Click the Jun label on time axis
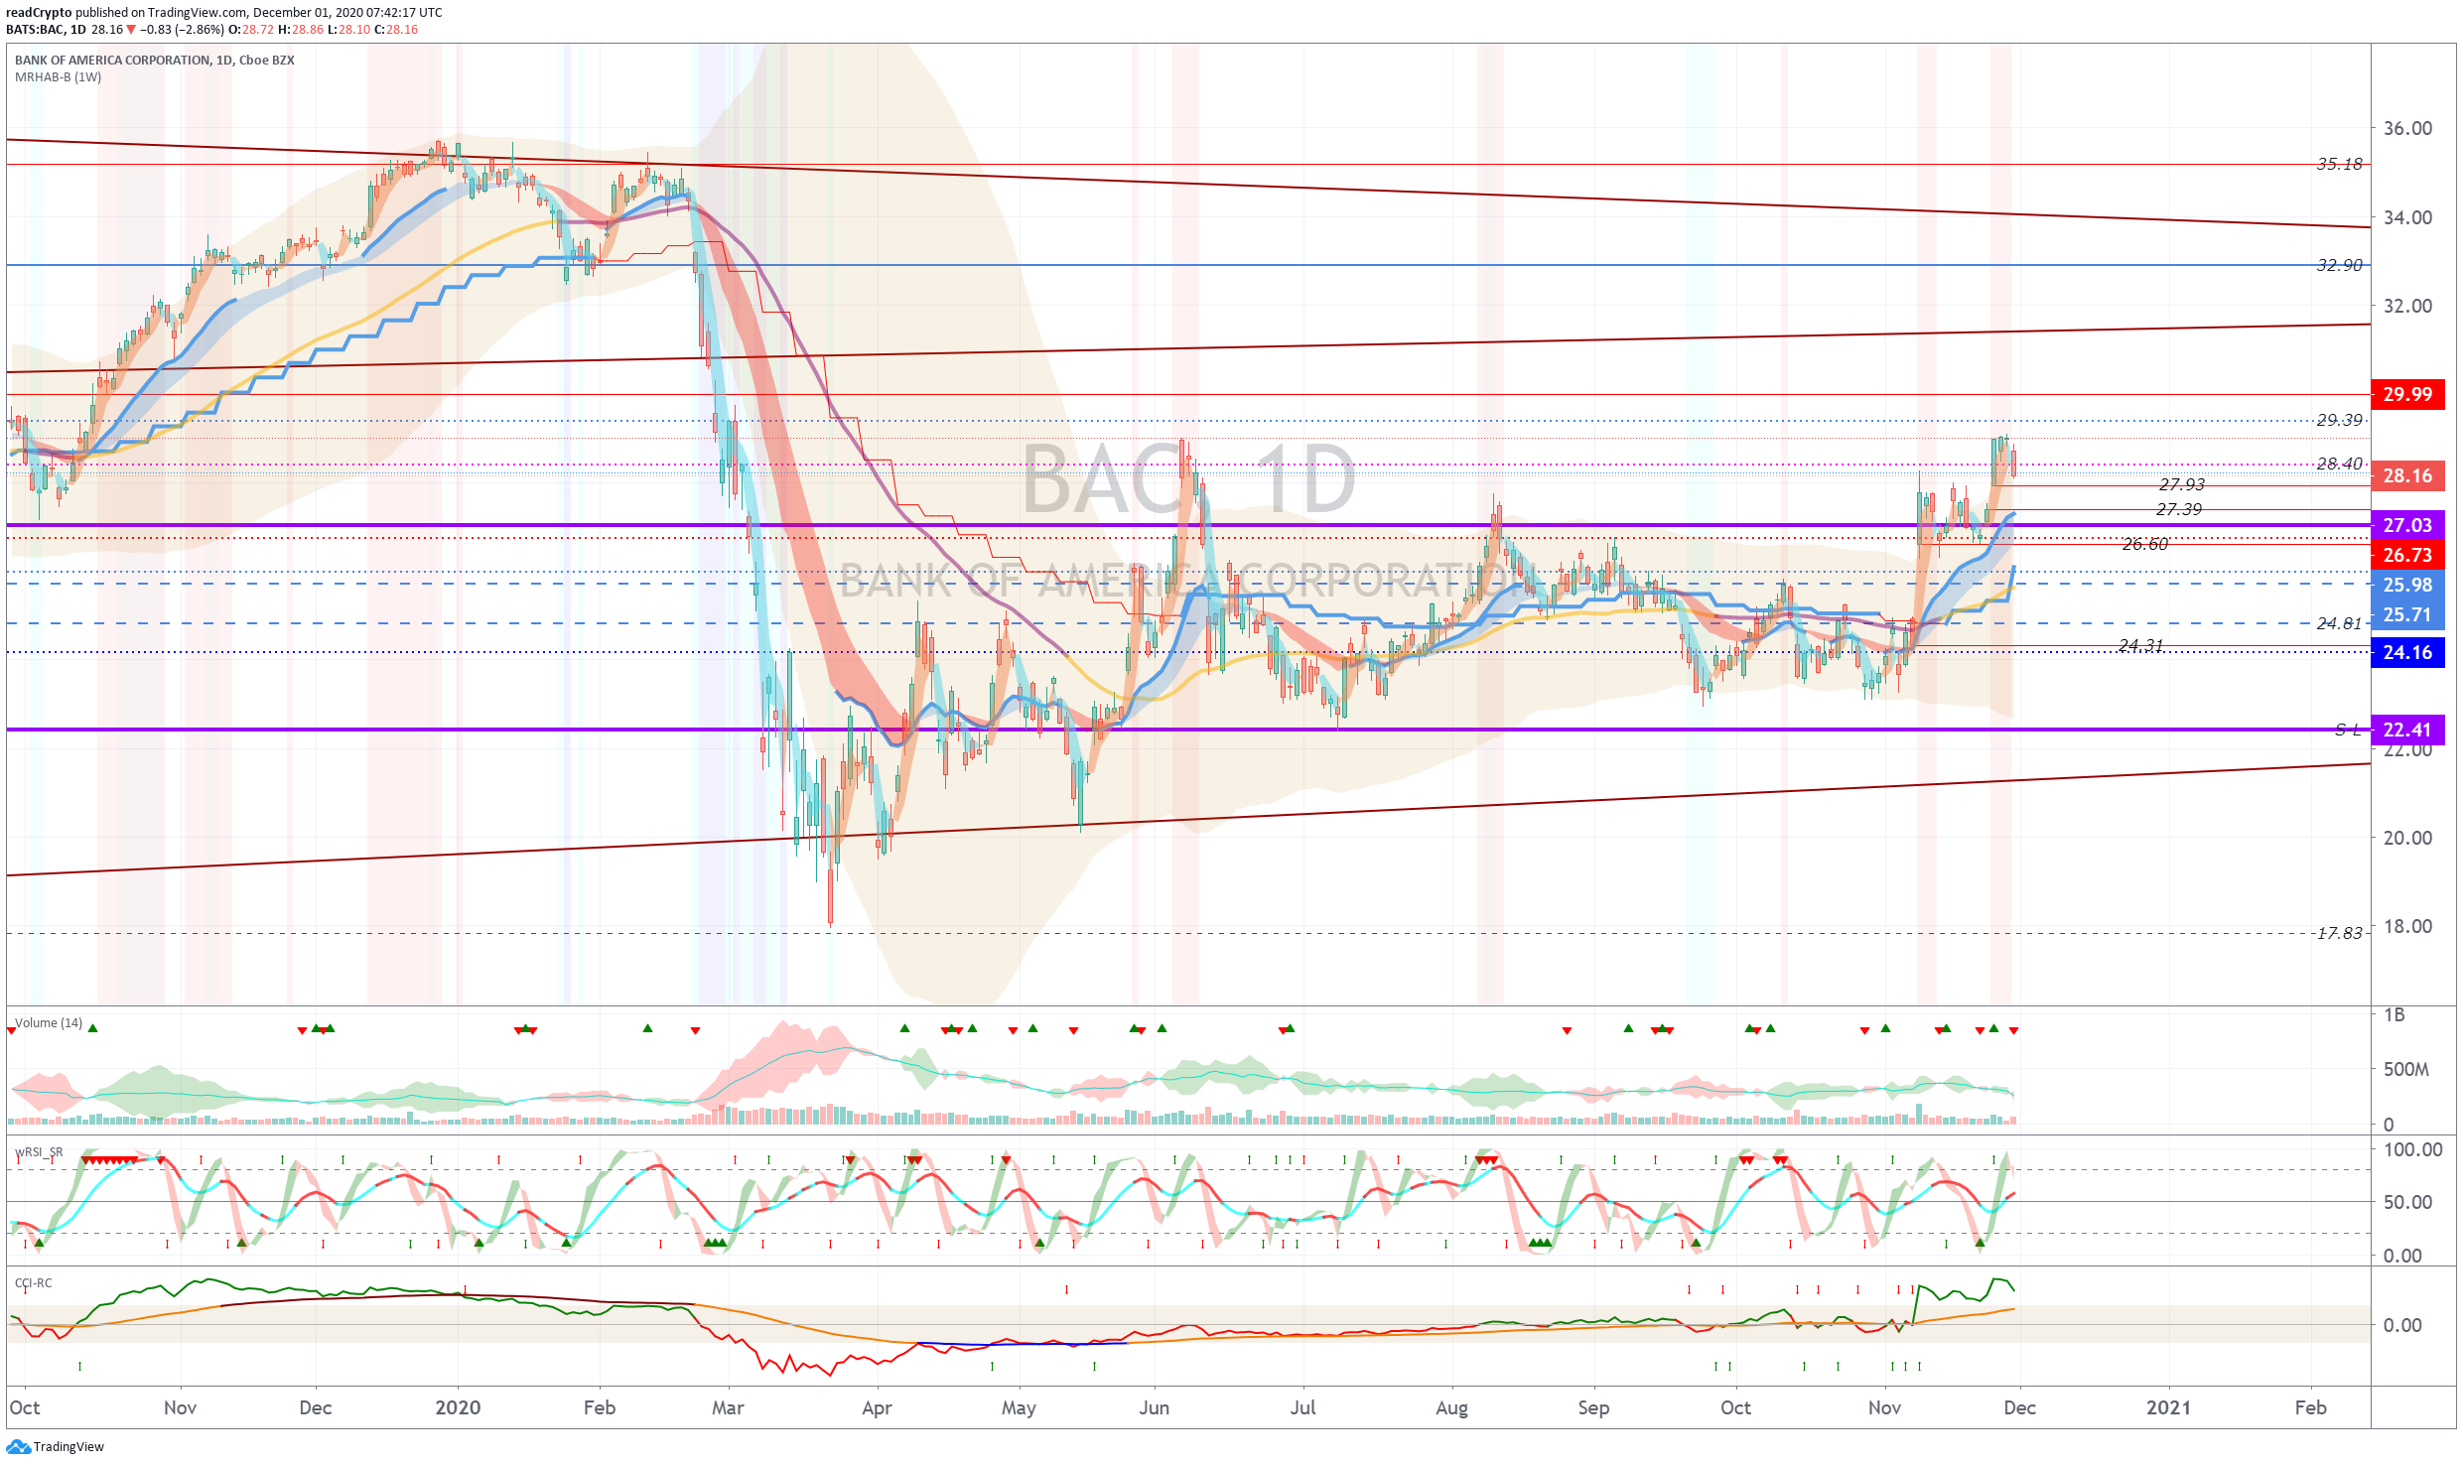This screenshot has width=2463, height=1465. (1155, 1408)
